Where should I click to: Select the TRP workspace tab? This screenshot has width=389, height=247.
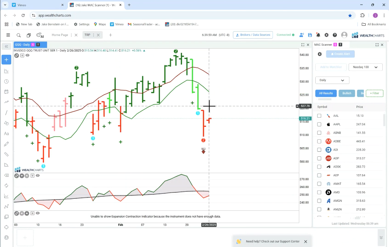[87, 35]
